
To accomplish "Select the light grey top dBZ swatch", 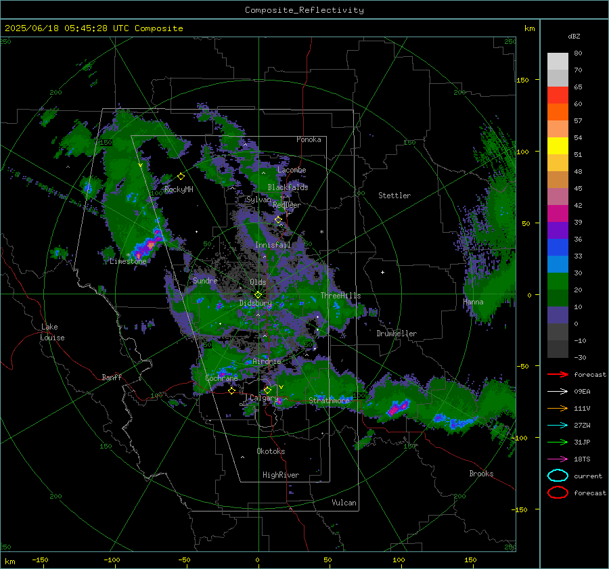I will coord(558,61).
